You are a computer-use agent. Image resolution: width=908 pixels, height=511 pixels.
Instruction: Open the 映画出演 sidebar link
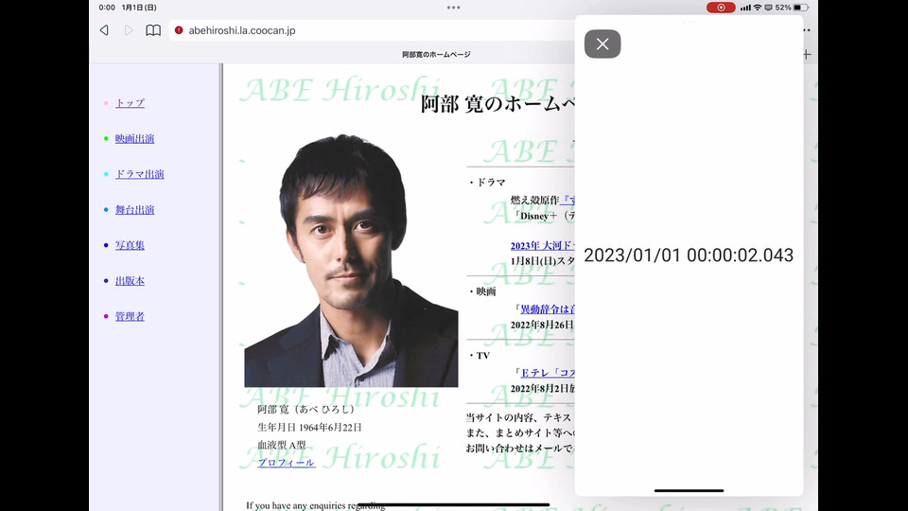[x=134, y=138]
